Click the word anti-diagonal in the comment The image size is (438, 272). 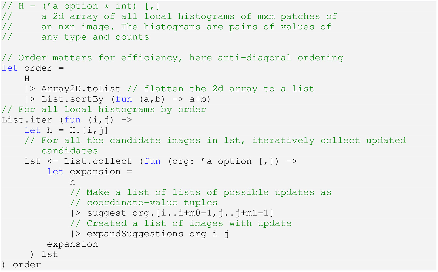255,58
